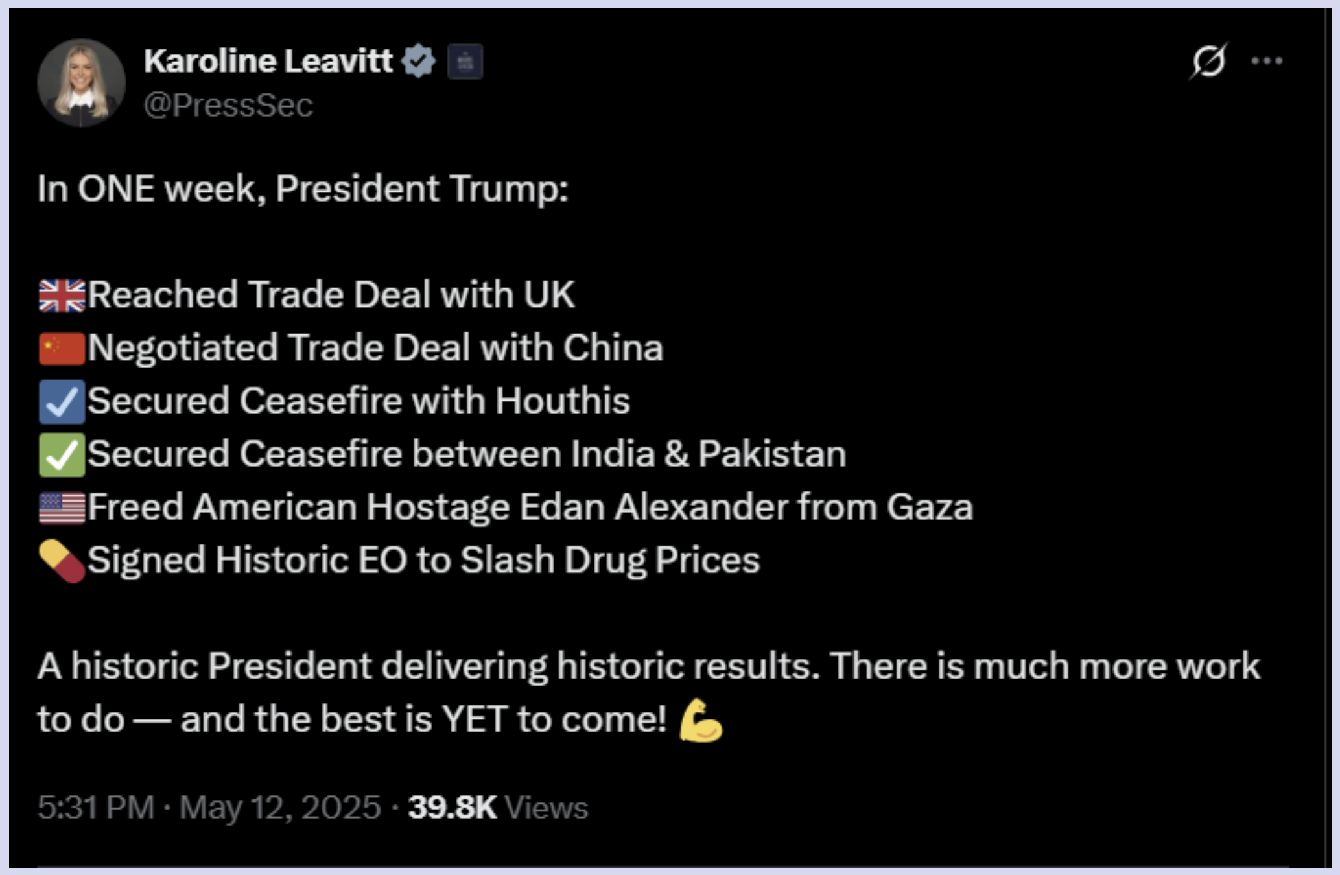Click the Edan Alexander hostage line
1340x875 pixels.
(530, 507)
